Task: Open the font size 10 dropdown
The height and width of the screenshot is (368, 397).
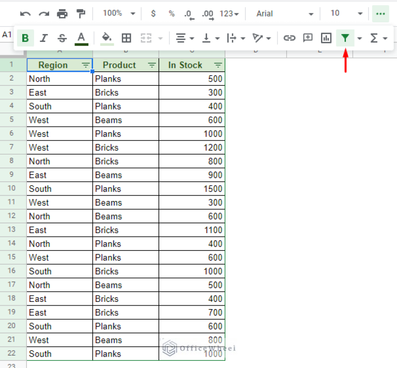Action: (347, 13)
